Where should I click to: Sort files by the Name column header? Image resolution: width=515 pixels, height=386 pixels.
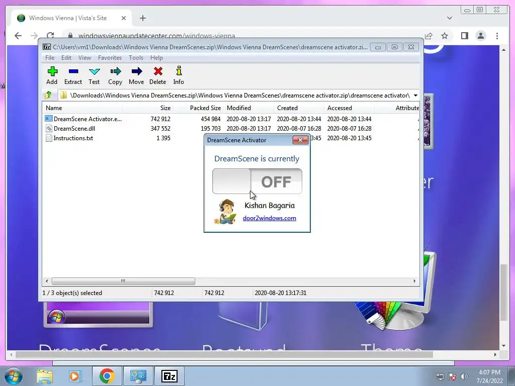click(83, 108)
